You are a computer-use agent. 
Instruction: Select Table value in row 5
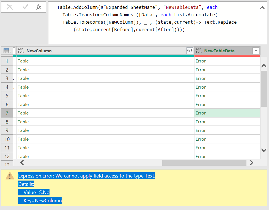point(23,96)
